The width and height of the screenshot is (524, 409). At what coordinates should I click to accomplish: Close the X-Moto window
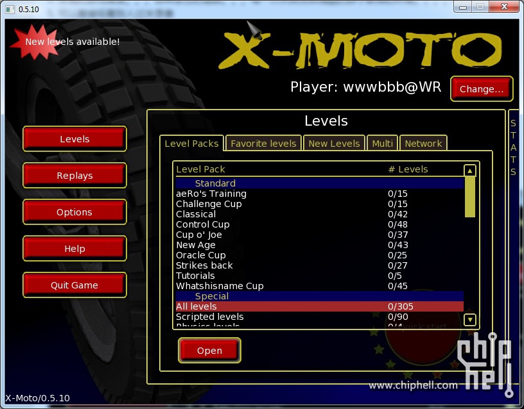tap(504, 6)
